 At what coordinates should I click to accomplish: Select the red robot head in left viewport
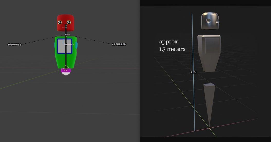66,23
